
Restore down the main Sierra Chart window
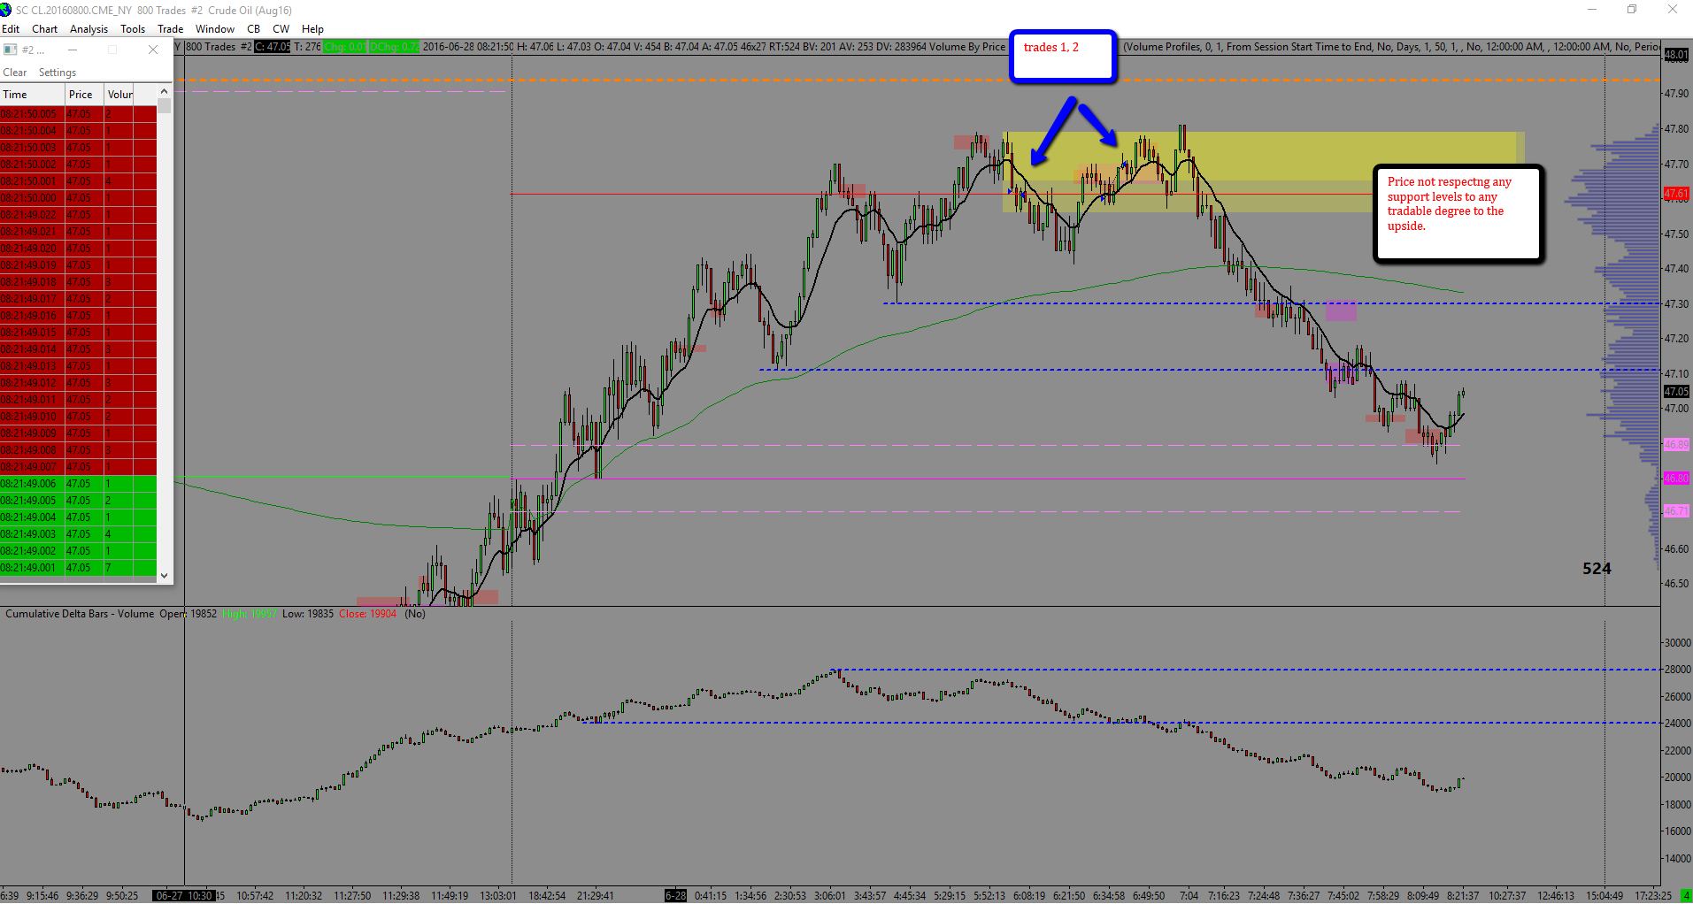(1632, 10)
